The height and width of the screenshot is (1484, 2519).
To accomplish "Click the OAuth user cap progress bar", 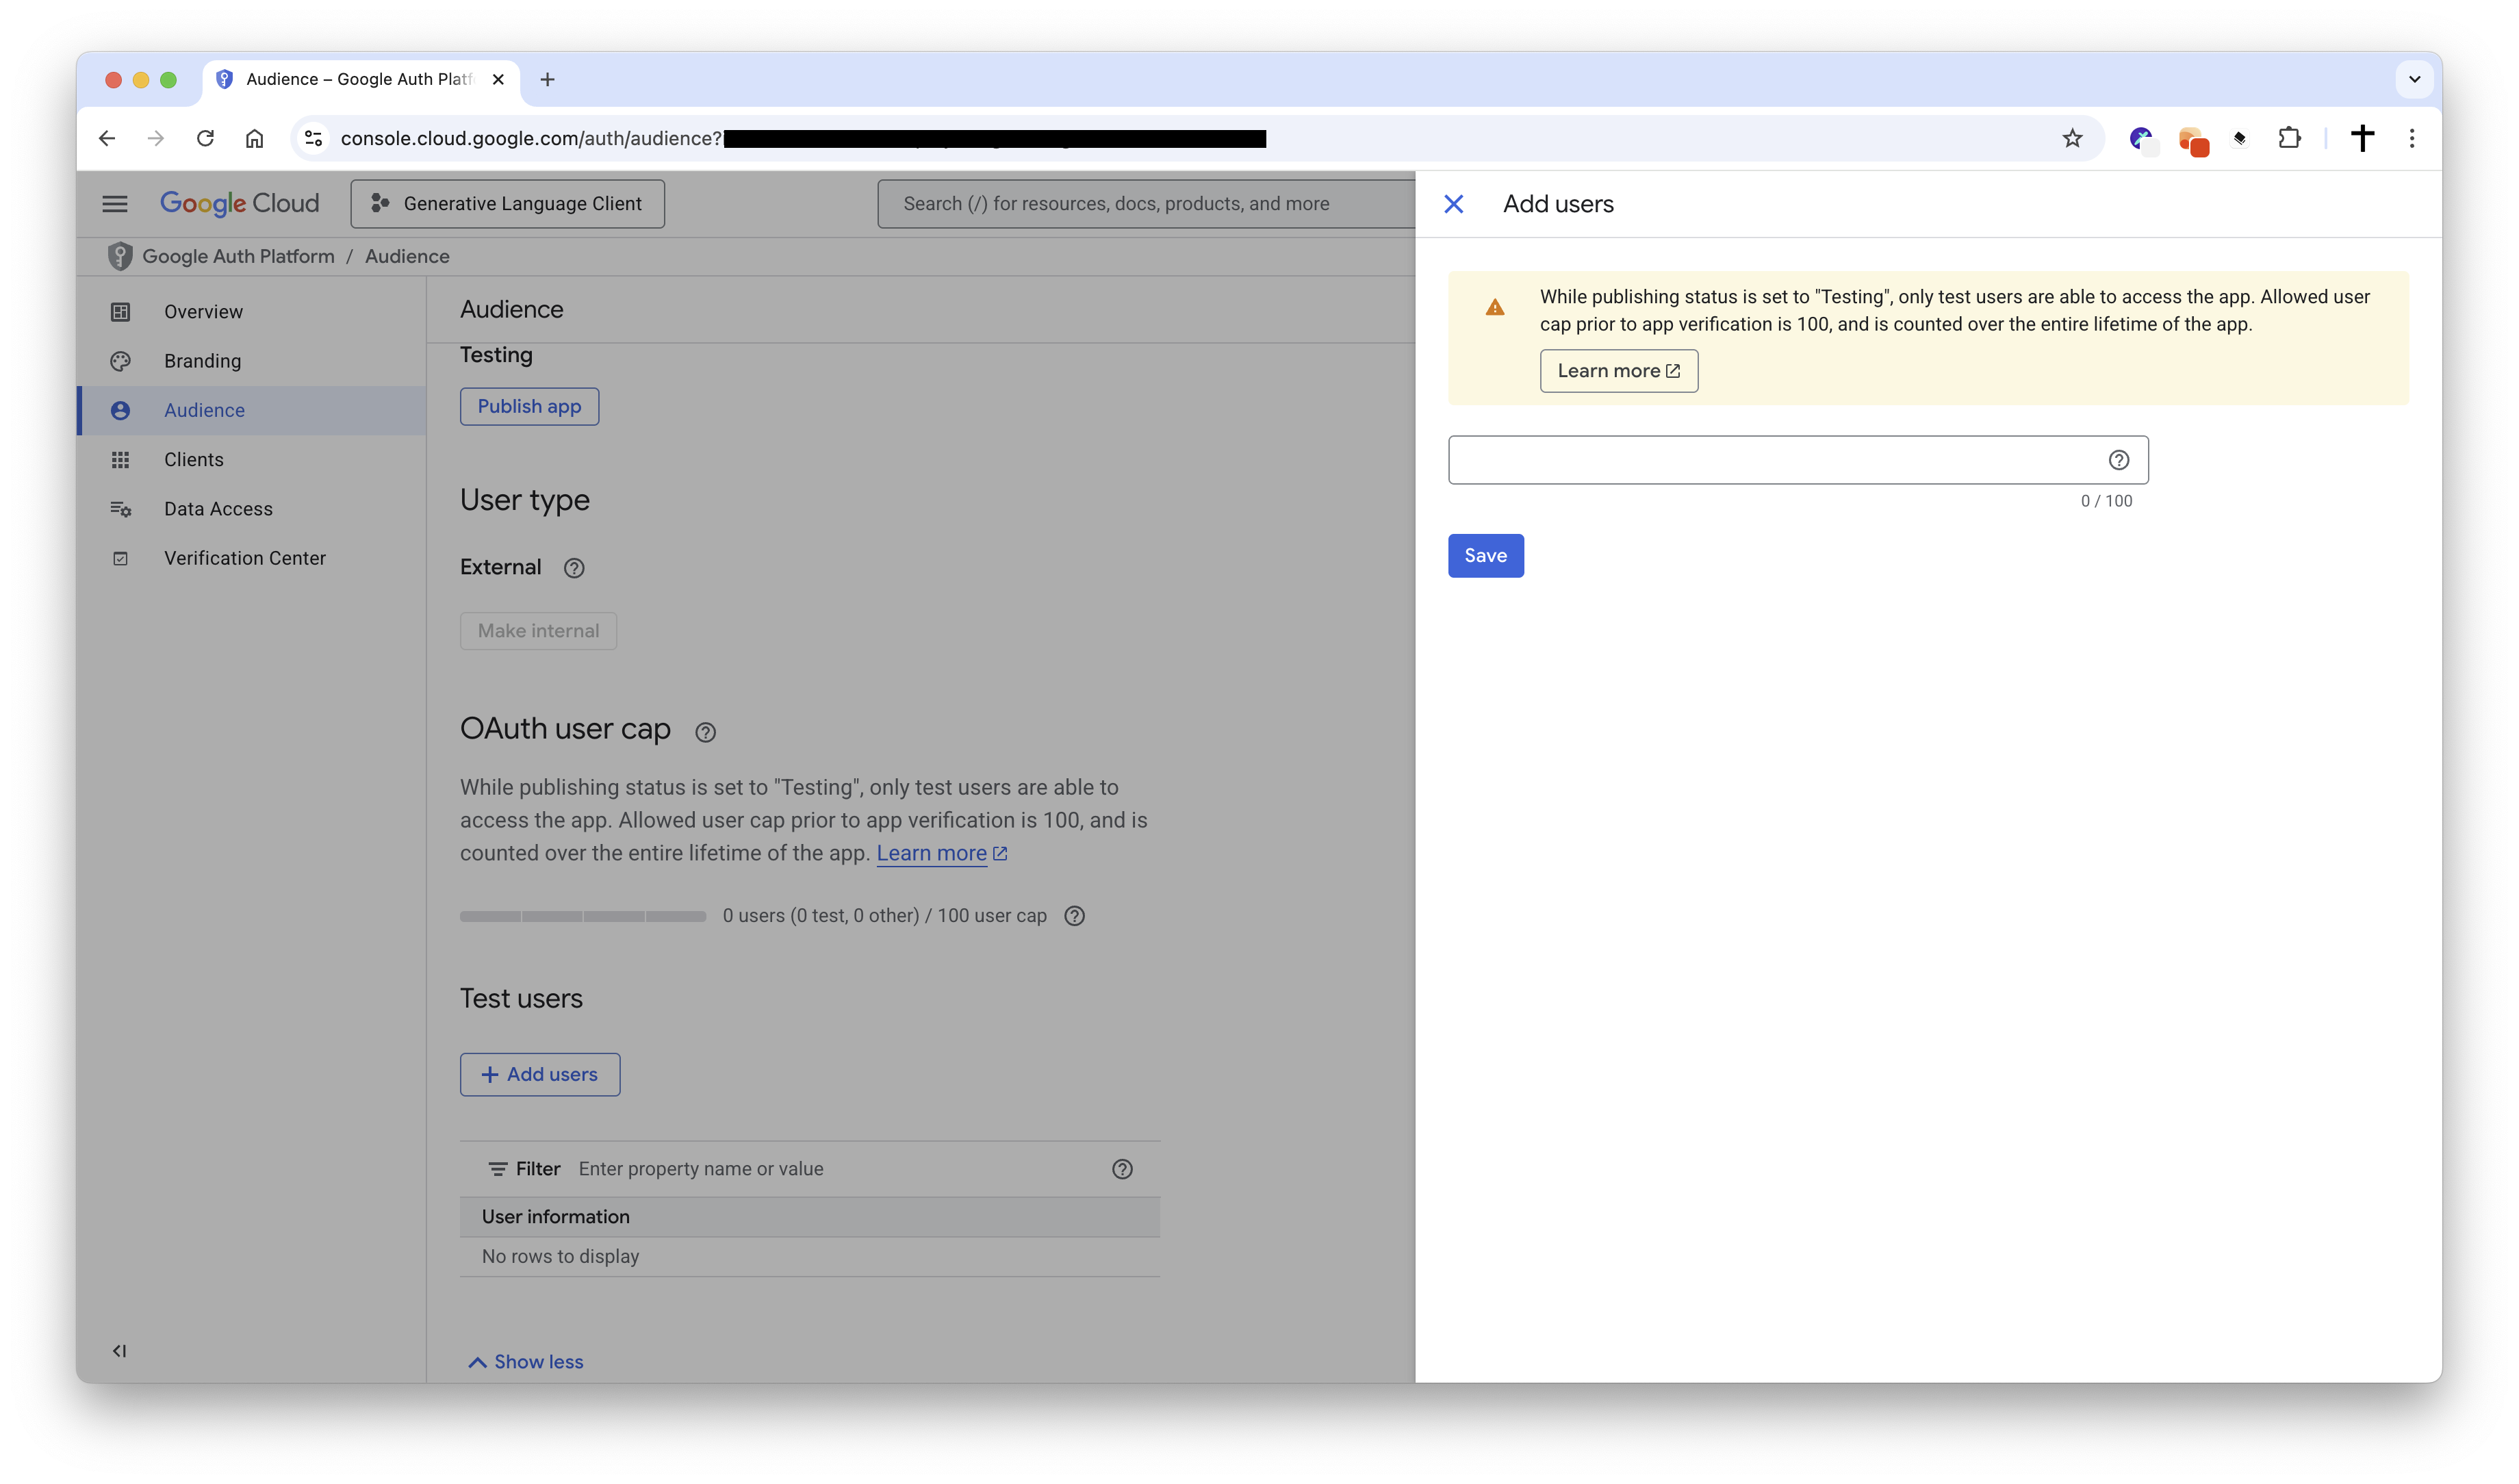I will [x=583, y=916].
